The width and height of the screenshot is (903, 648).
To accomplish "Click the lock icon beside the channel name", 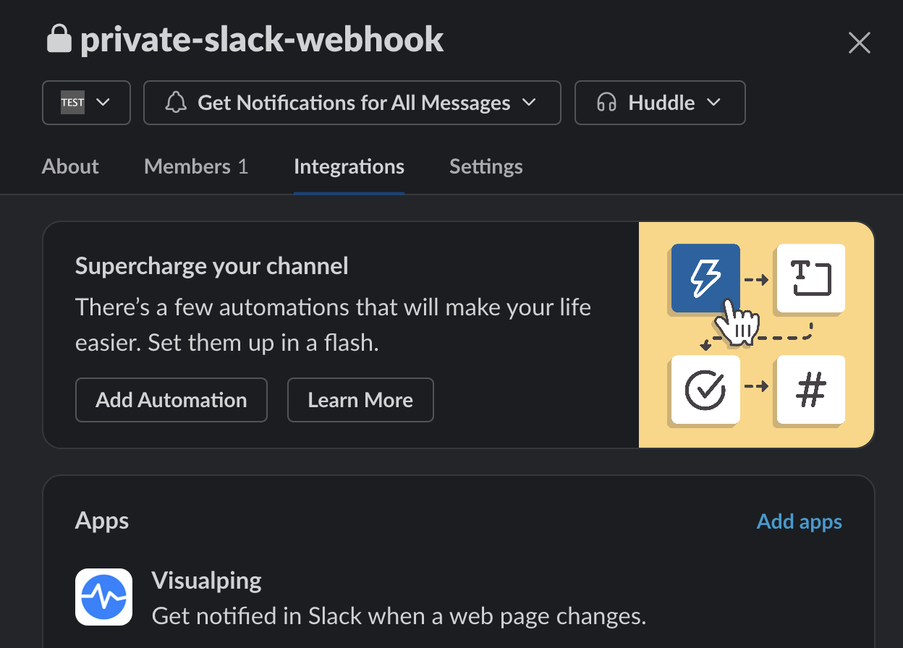I will click(59, 40).
